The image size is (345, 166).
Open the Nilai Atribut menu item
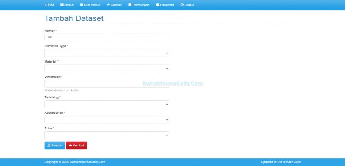click(90, 5)
